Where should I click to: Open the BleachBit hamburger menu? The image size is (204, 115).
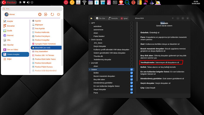click(173, 18)
